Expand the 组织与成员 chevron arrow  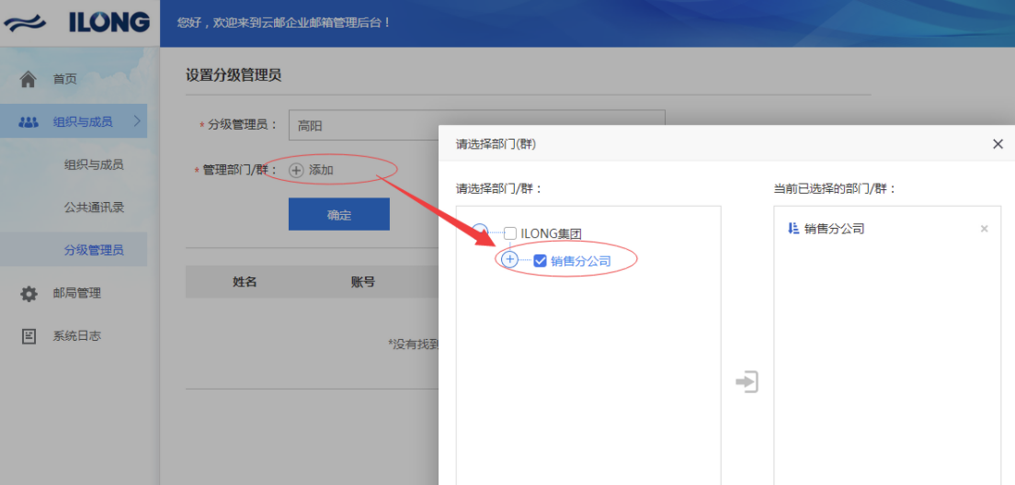137,120
